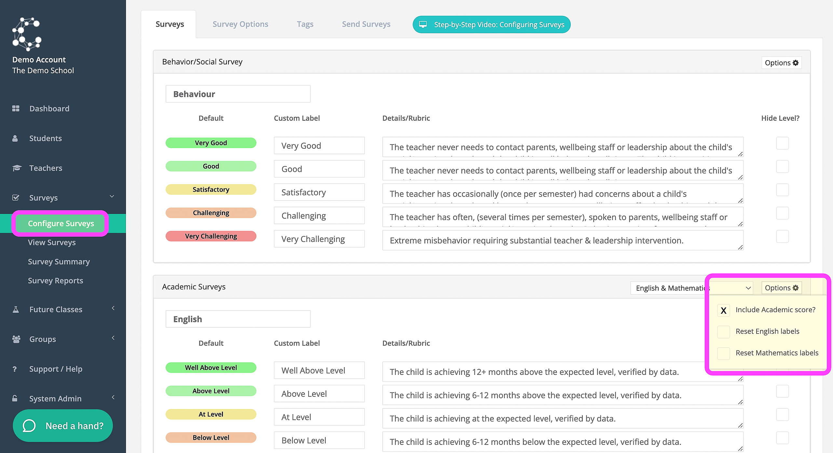Image resolution: width=833 pixels, height=453 pixels.
Task: Click the Dashboard grid icon
Action: [x=16, y=108]
